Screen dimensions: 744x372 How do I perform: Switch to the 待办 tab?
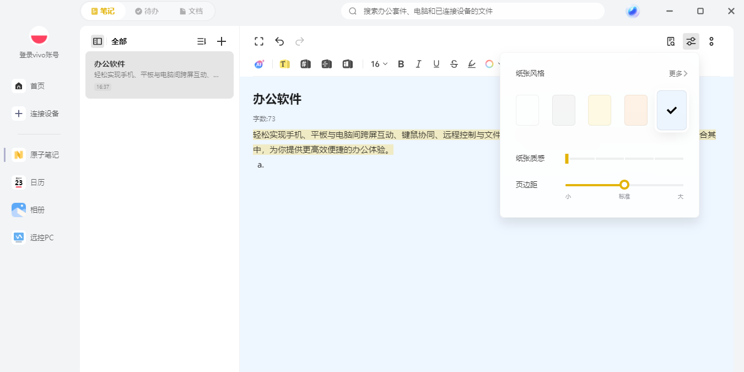point(148,11)
